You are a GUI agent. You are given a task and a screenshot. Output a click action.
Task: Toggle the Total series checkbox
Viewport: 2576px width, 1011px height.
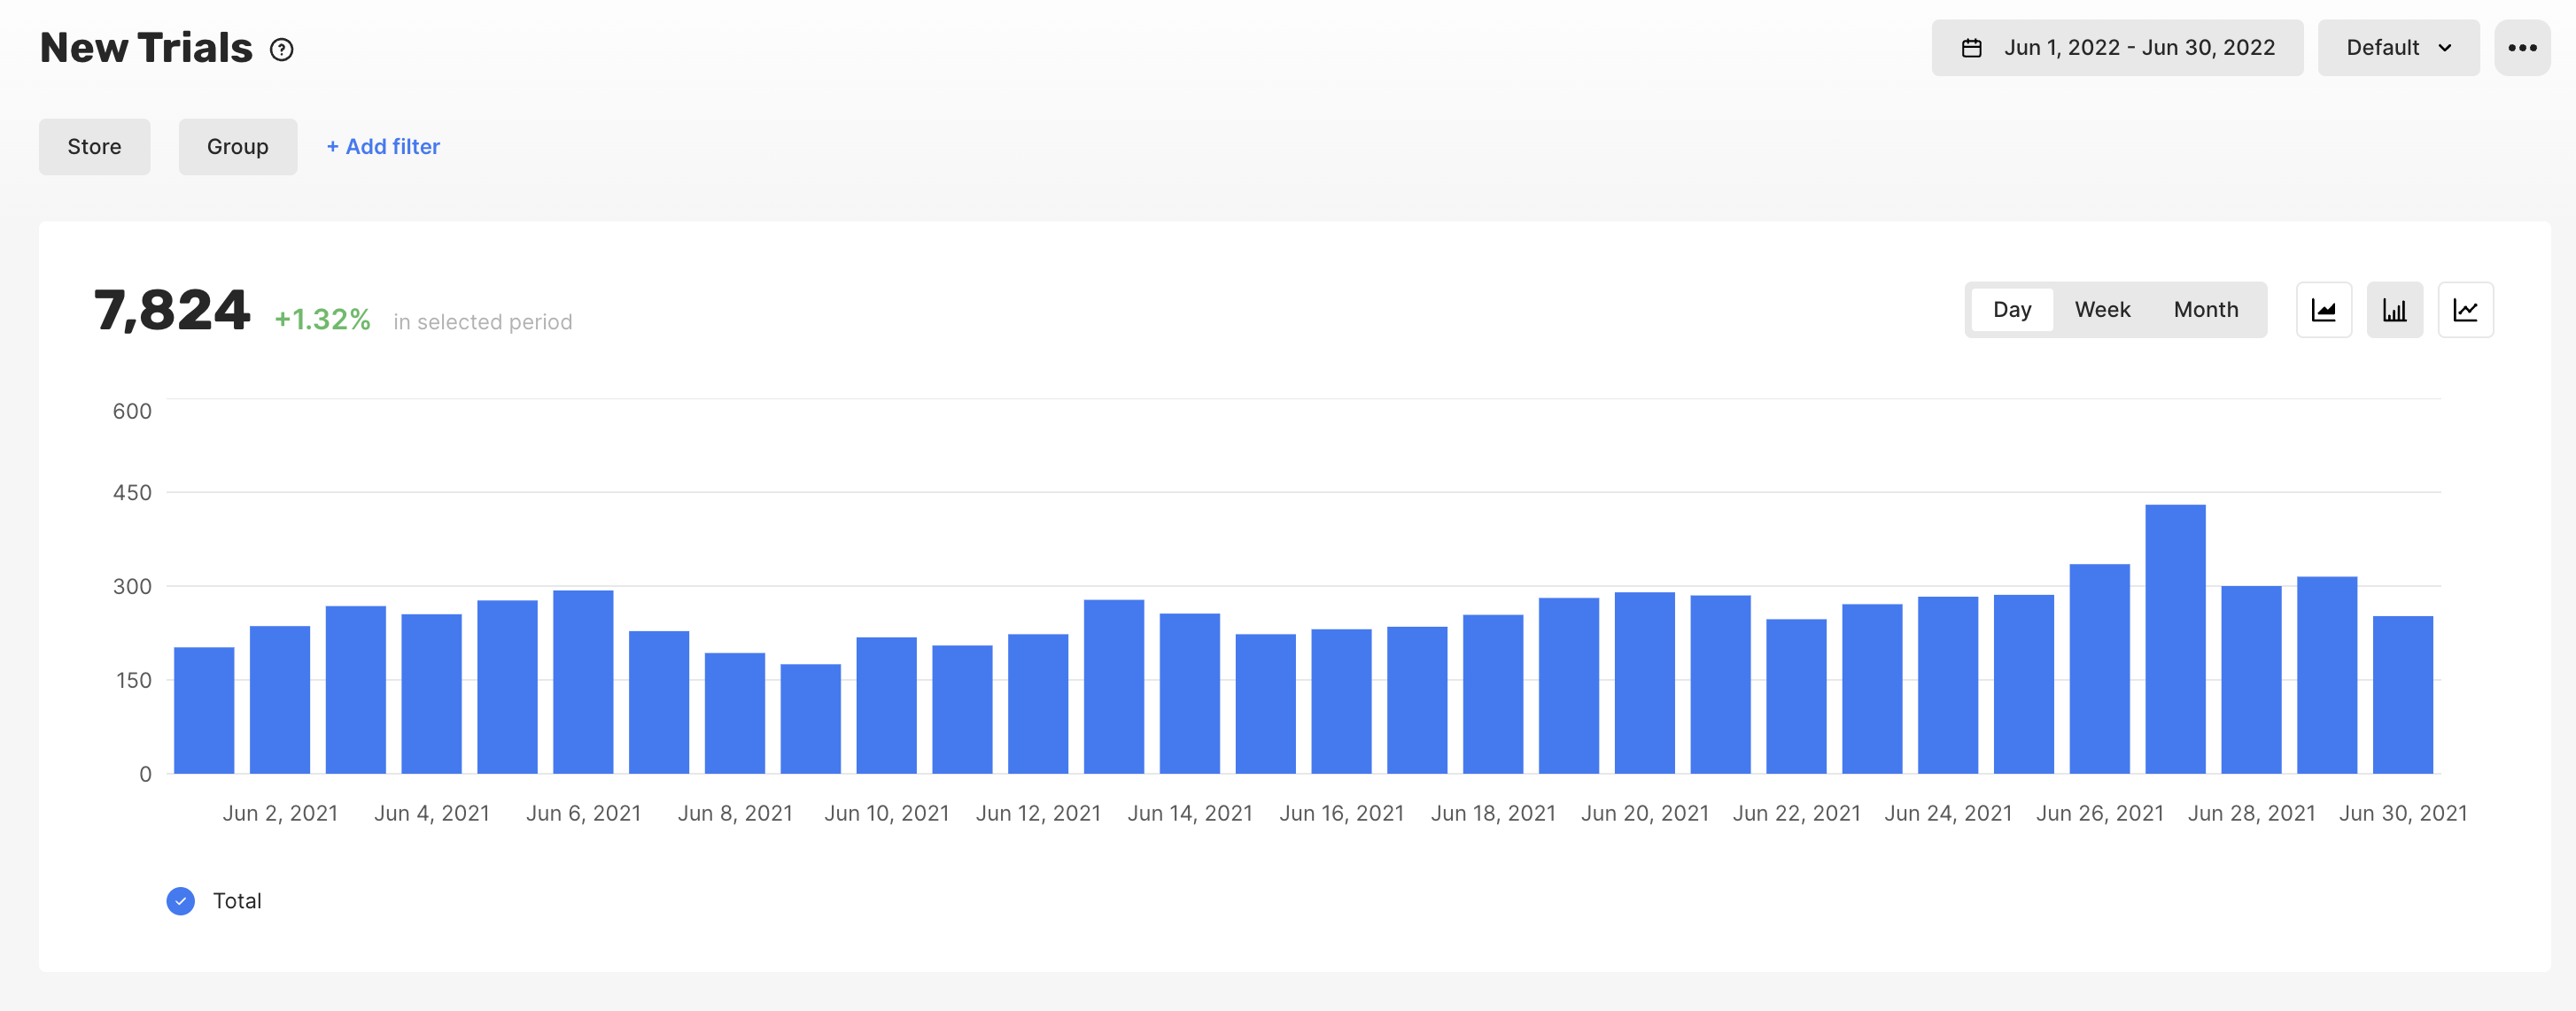[x=181, y=900]
